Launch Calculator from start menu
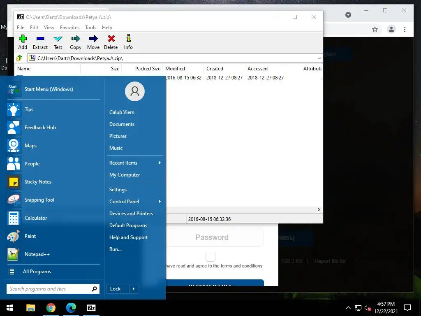This screenshot has width=421, height=316. pyautogui.click(x=53, y=218)
